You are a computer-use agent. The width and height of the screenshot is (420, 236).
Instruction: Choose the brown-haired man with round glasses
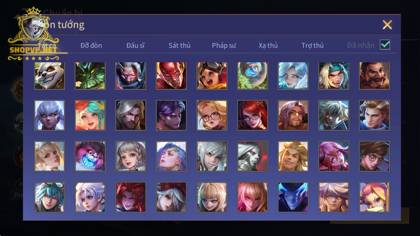(x=374, y=156)
